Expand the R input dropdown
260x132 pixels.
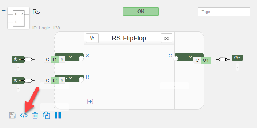tap(69, 78)
